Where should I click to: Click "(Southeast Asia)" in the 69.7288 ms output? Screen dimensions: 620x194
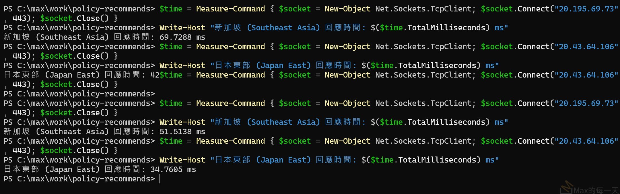72,37
